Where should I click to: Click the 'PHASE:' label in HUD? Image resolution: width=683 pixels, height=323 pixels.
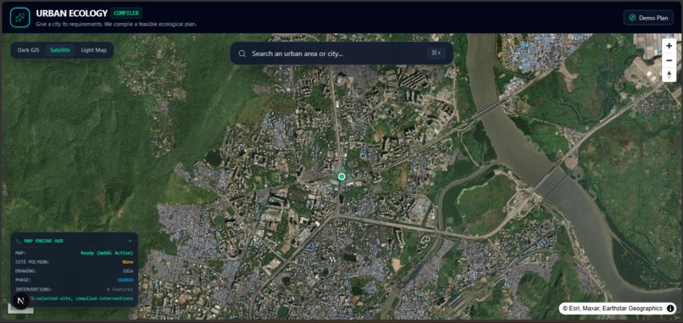pyautogui.click(x=23, y=281)
